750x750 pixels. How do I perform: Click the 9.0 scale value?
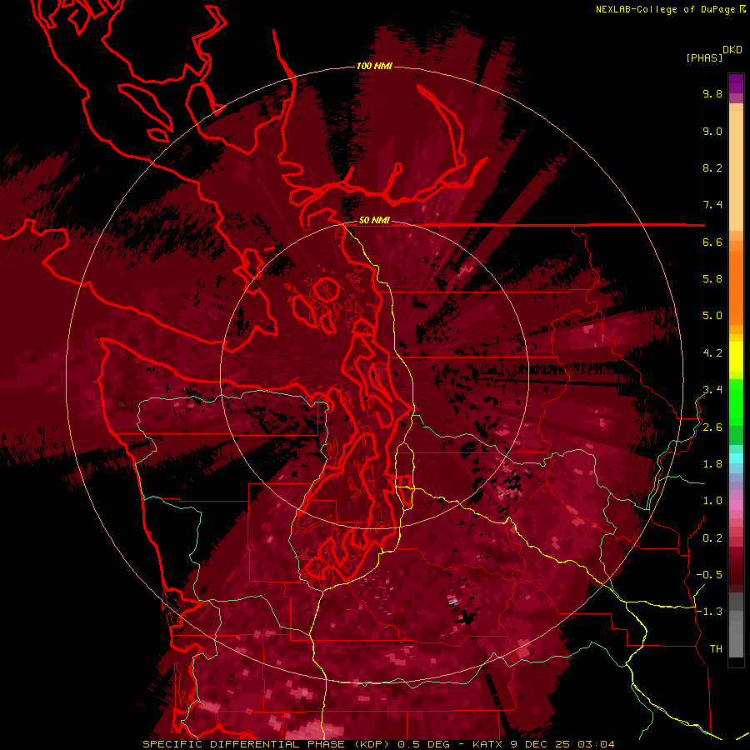pos(712,131)
